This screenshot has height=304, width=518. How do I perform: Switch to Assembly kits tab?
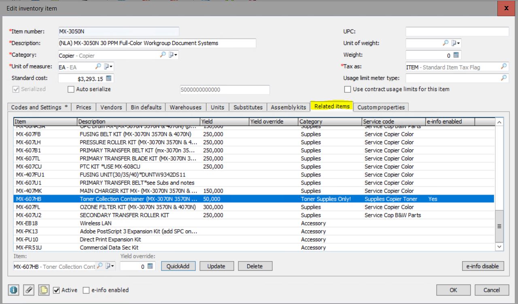pyautogui.click(x=289, y=107)
